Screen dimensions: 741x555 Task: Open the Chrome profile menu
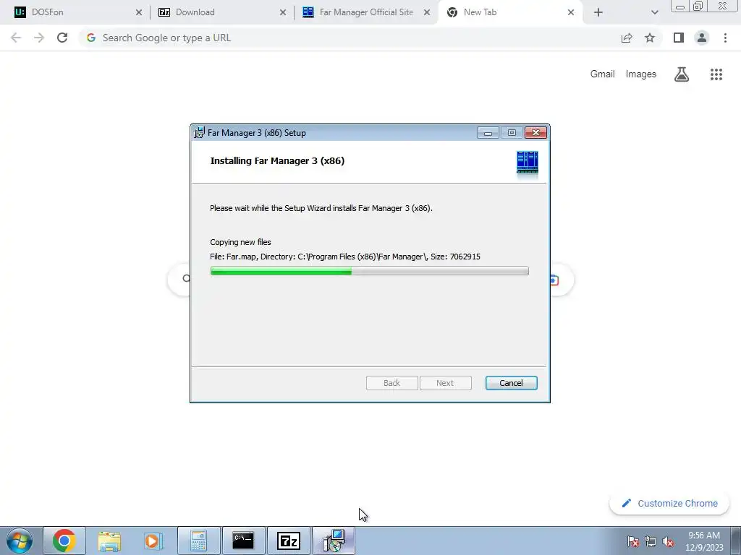[x=702, y=38]
